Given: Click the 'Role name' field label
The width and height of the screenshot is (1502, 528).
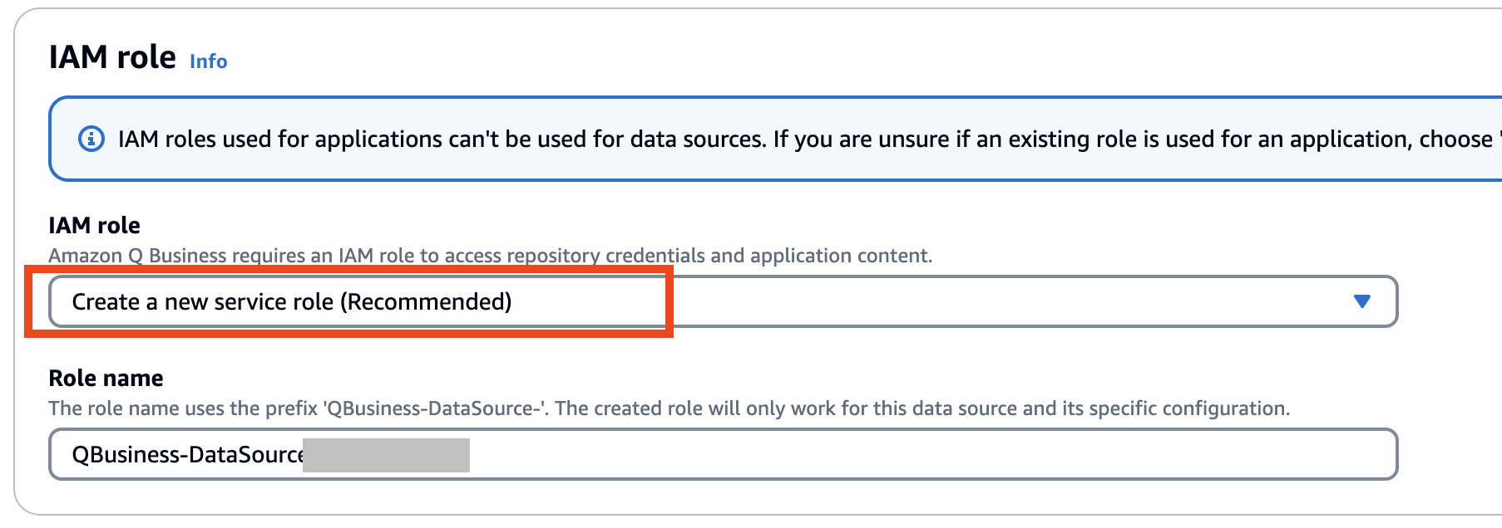Looking at the screenshot, I should point(106,379).
